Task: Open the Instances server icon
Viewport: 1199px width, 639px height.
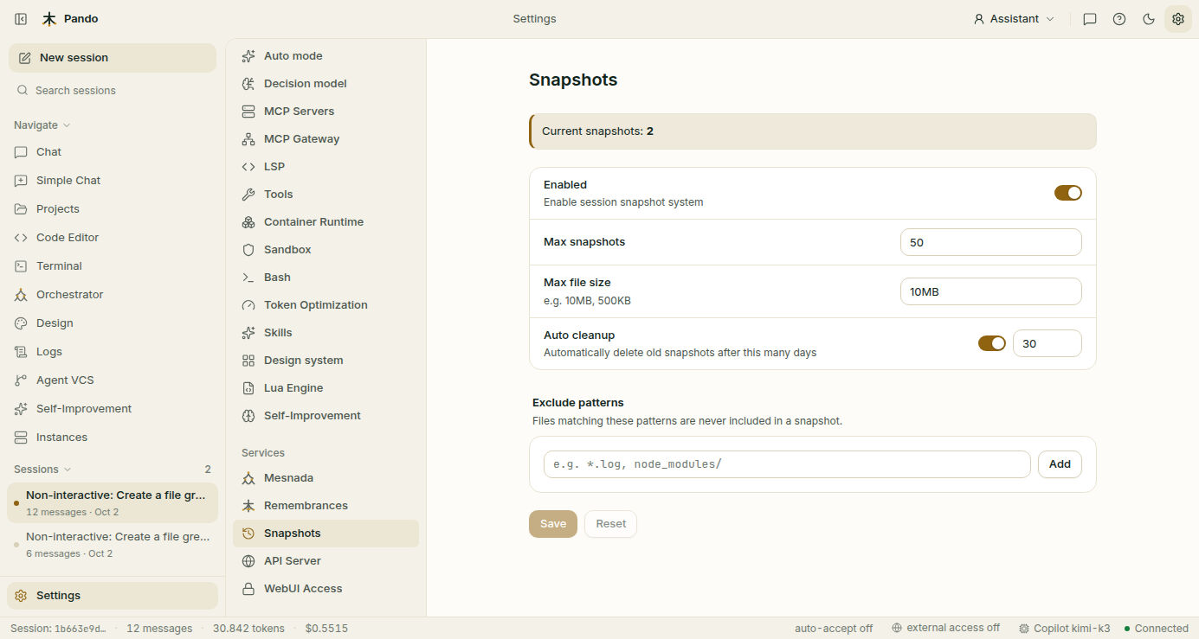Action: [21, 438]
